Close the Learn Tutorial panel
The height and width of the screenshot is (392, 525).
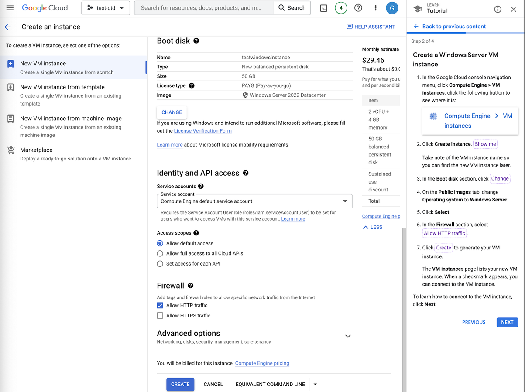(513, 9)
